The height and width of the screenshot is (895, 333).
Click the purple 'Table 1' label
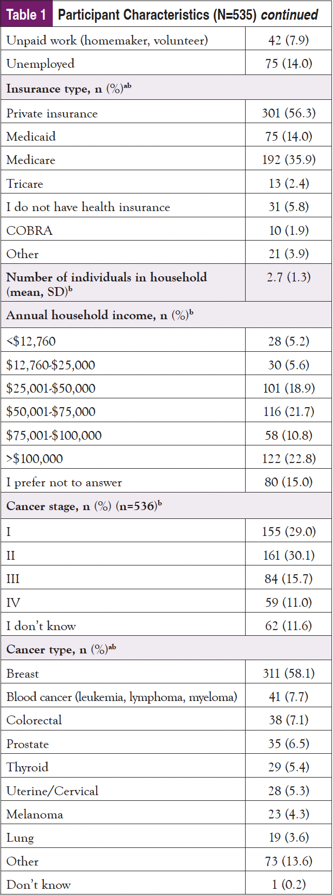(x=26, y=14)
